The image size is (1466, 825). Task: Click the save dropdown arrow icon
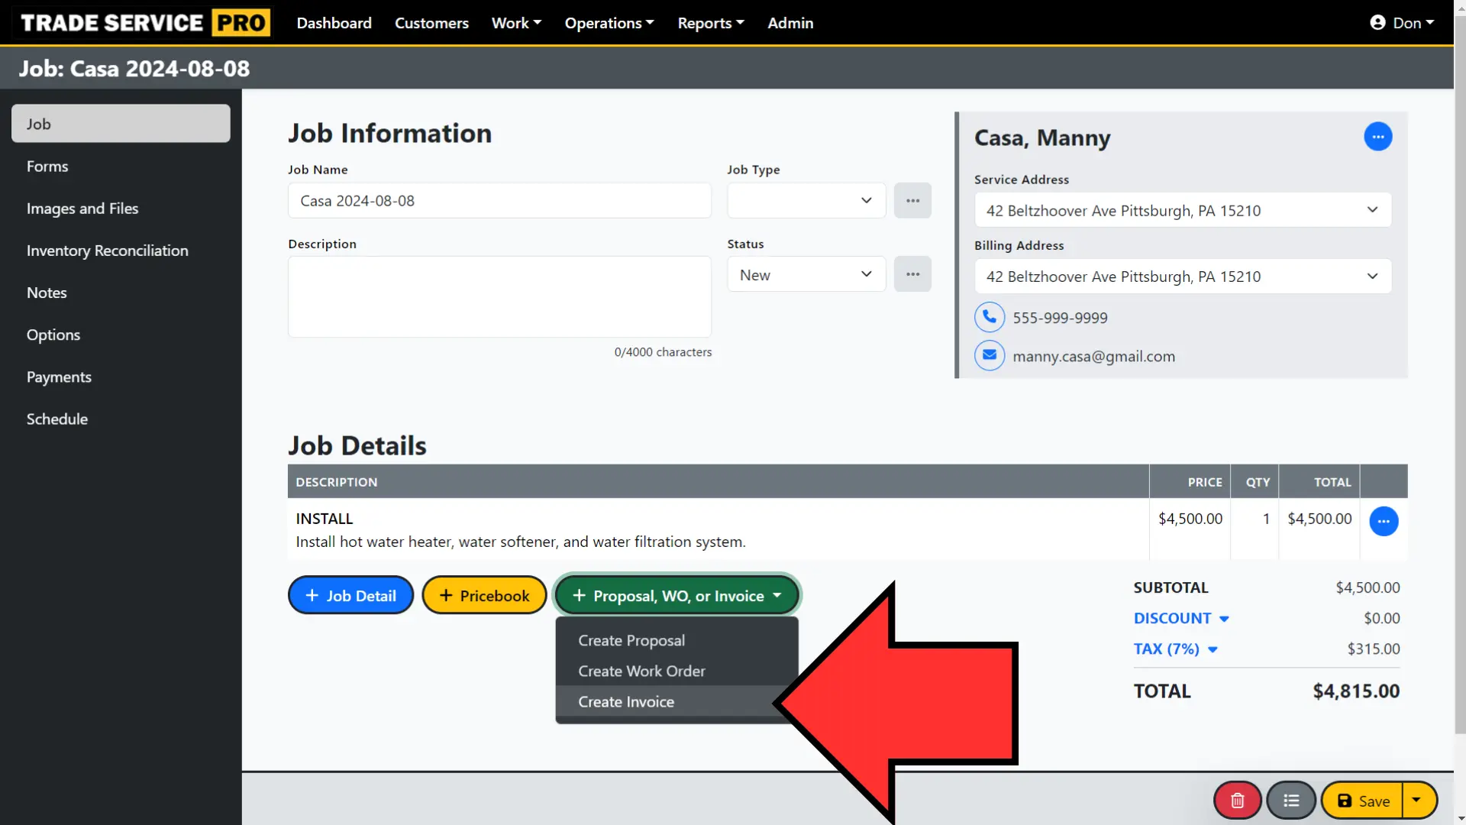1419,800
